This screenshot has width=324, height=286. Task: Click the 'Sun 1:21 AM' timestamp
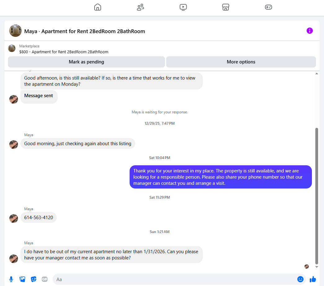pos(160,232)
